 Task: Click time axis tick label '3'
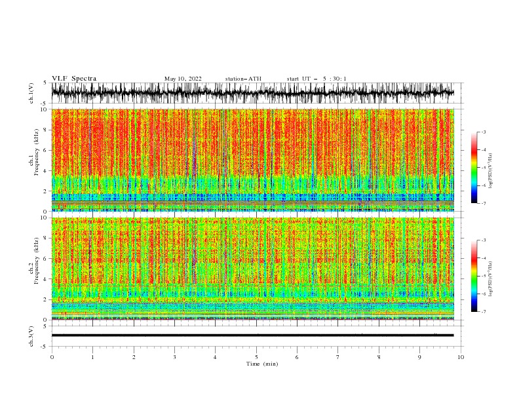tap(174, 357)
